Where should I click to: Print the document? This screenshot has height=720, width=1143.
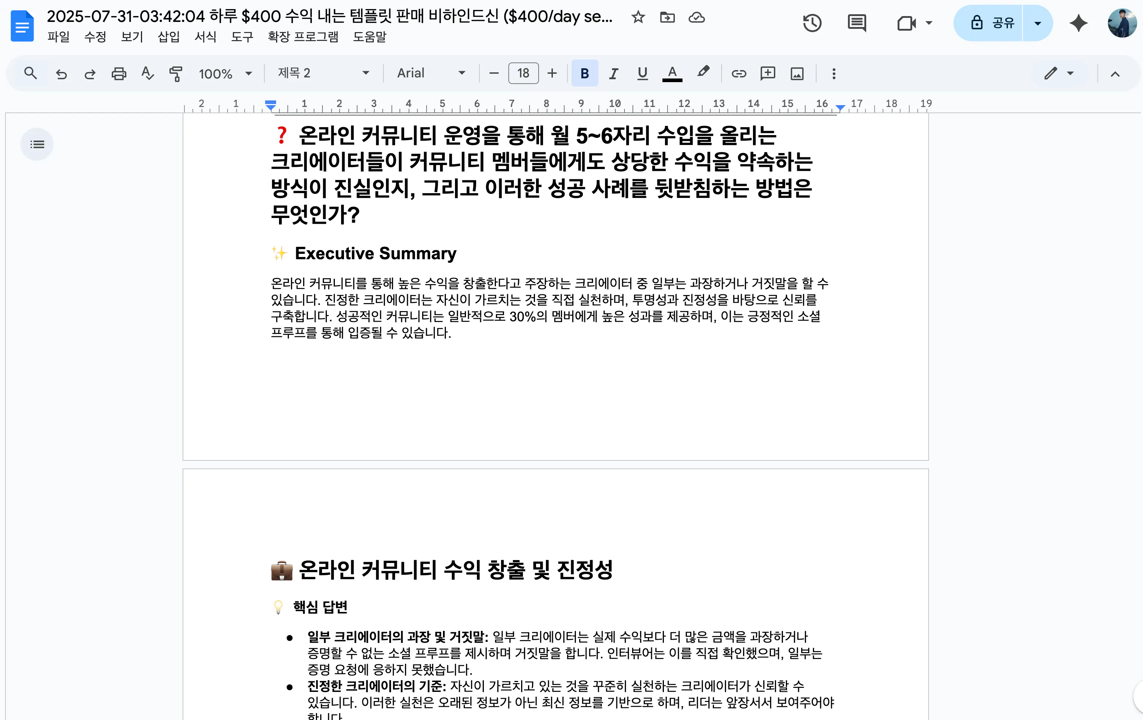point(119,73)
